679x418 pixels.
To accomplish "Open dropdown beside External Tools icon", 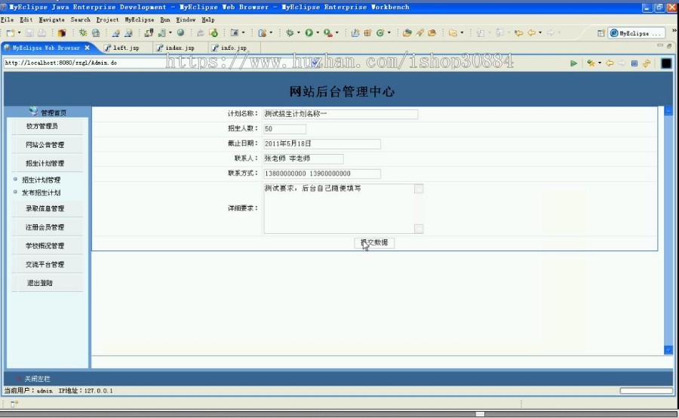I will (x=337, y=33).
